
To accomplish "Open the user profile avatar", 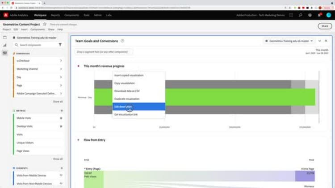I will coord(329,15).
